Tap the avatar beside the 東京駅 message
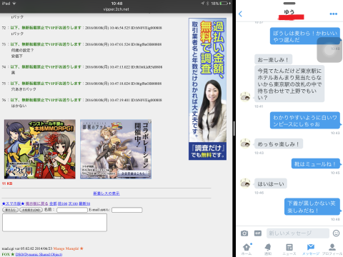Image resolution: width=343 pixels, height=257 pixels. click(x=245, y=97)
